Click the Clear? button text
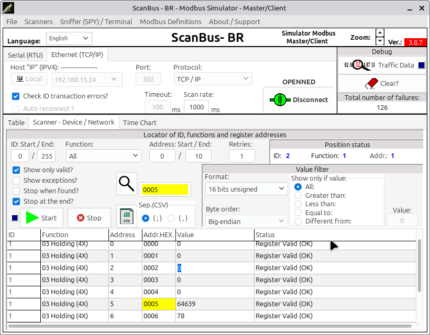Viewport: 430px width, 335px height. click(x=390, y=83)
